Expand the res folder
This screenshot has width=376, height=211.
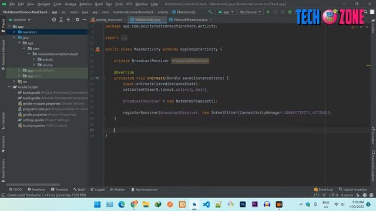click(x=14, y=81)
